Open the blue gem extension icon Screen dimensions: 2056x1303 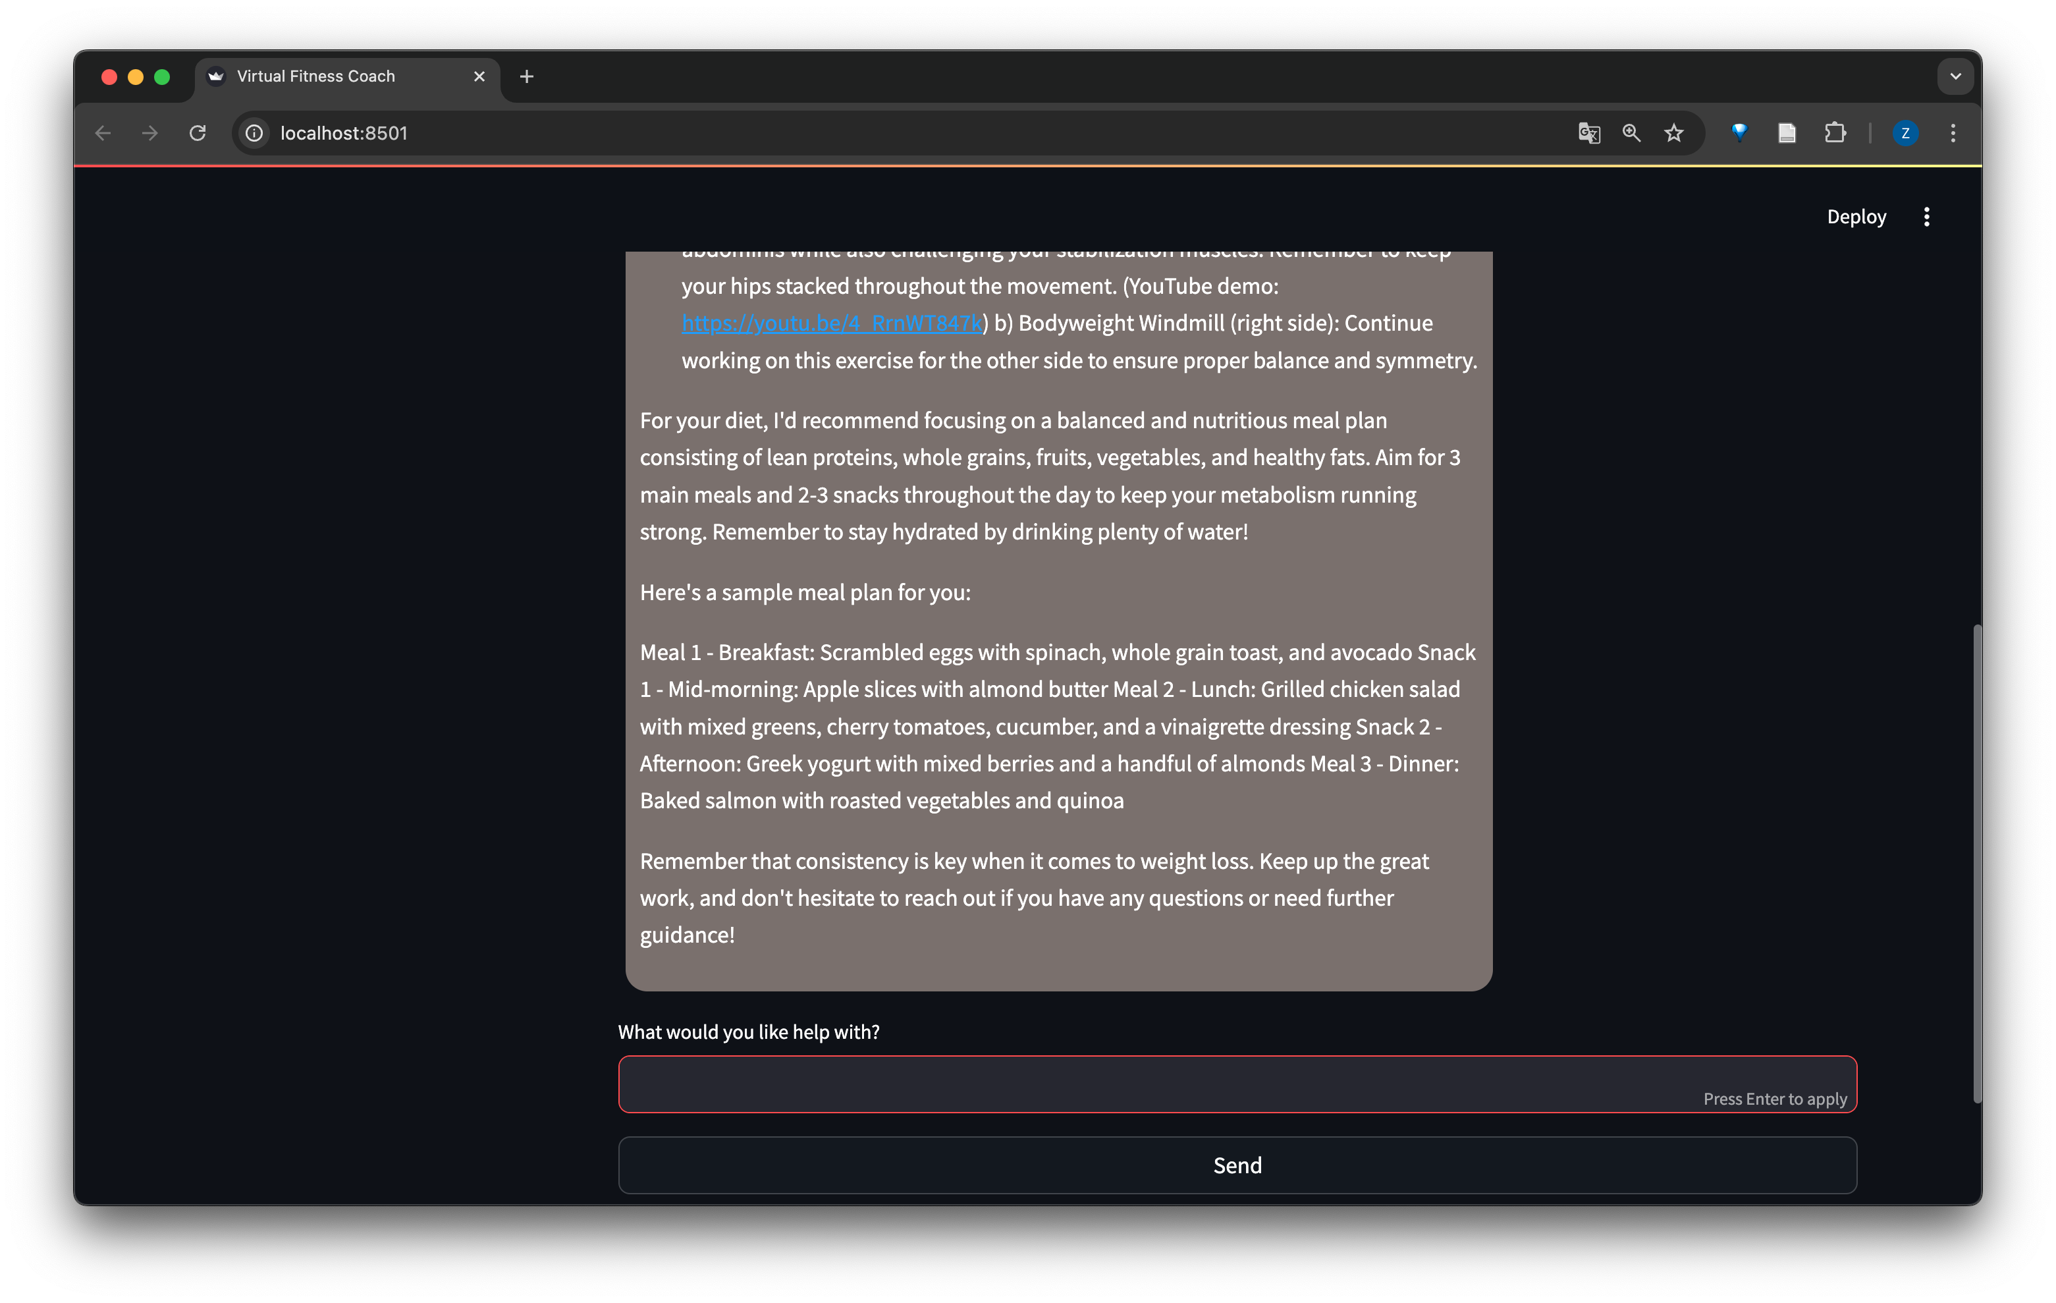1739,132
